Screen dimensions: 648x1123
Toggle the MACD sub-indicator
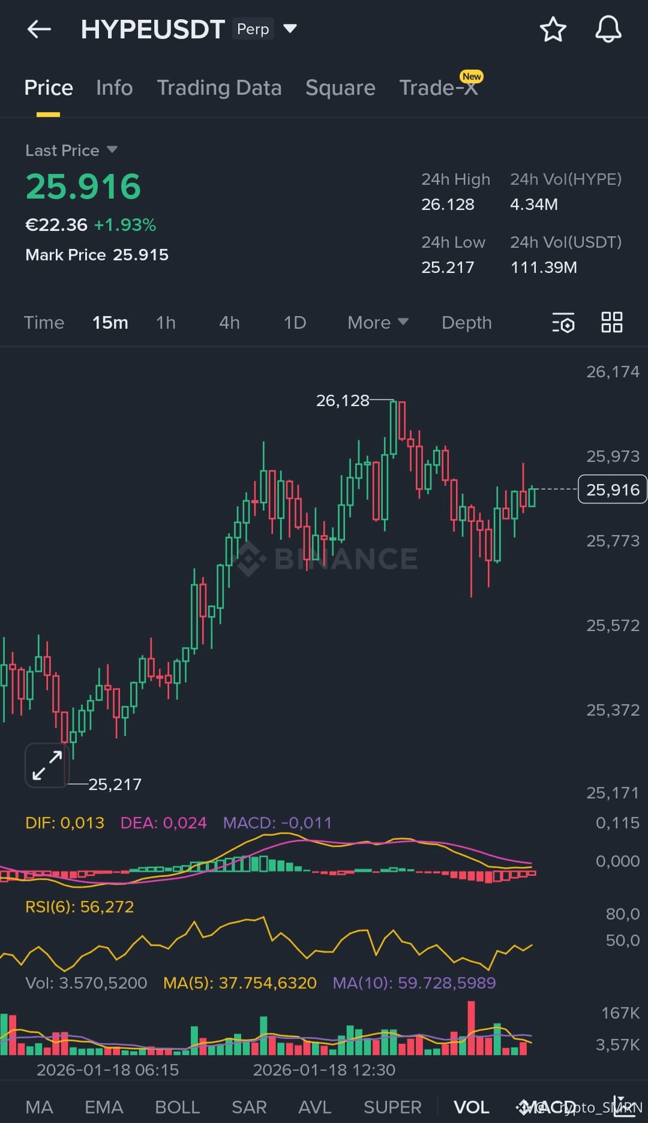pos(551,1107)
